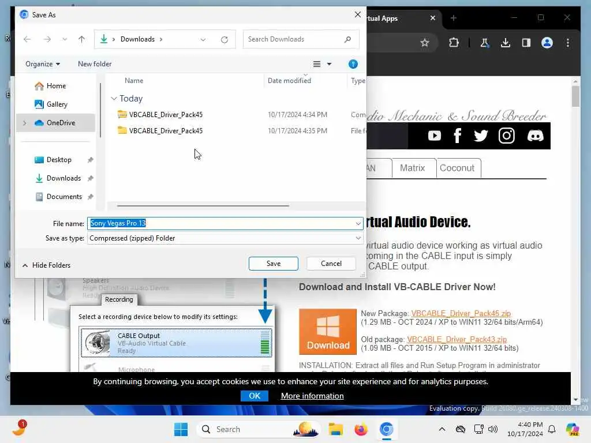Show hidden tray icons chevron
Viewport: 591px width, 443px height.
tap(442, 429)
